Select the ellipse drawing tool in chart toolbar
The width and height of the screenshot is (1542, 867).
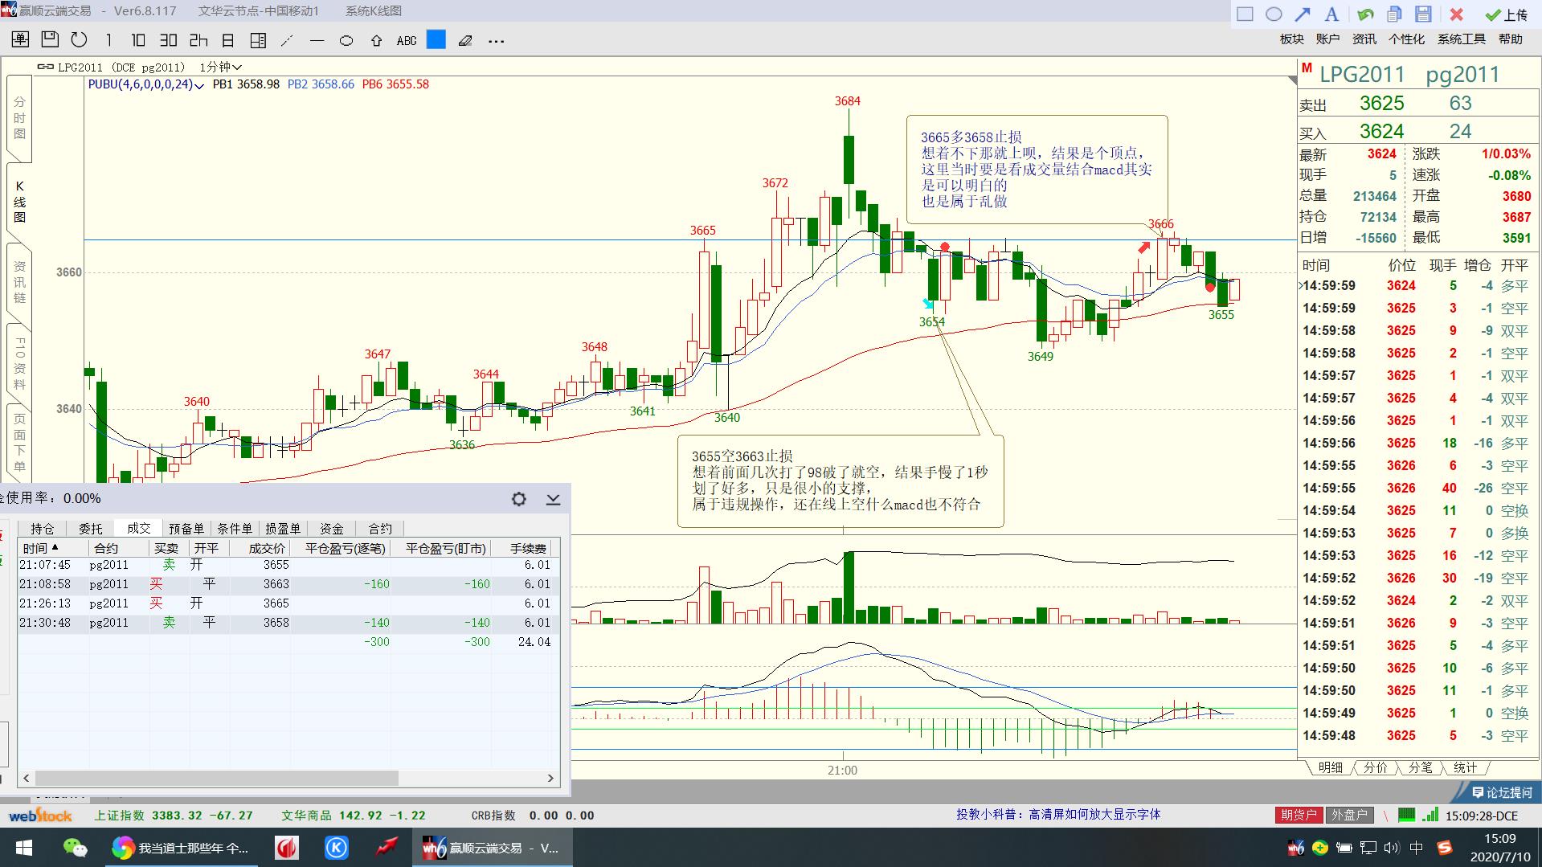click(x=346, y=40)
